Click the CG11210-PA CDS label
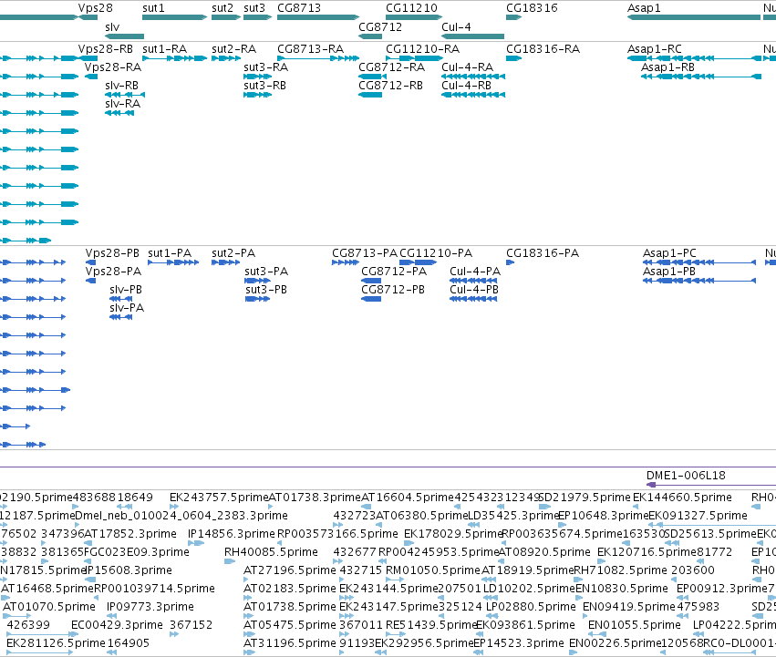 pyautogui.click(x=436, y=253)
